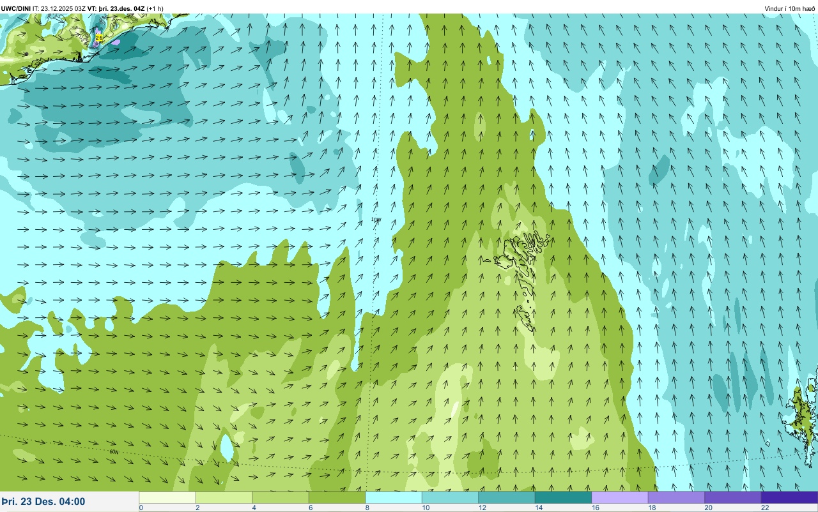Image resolution: width=818 pixels, height=512 pixels.
Task: Click the violet 20–22 legend swatch
Action: [733, 497]
